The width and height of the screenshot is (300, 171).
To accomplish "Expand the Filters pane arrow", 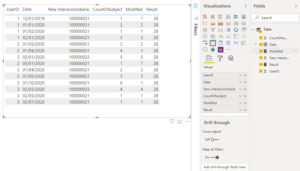I will click(x=196, y=6).
